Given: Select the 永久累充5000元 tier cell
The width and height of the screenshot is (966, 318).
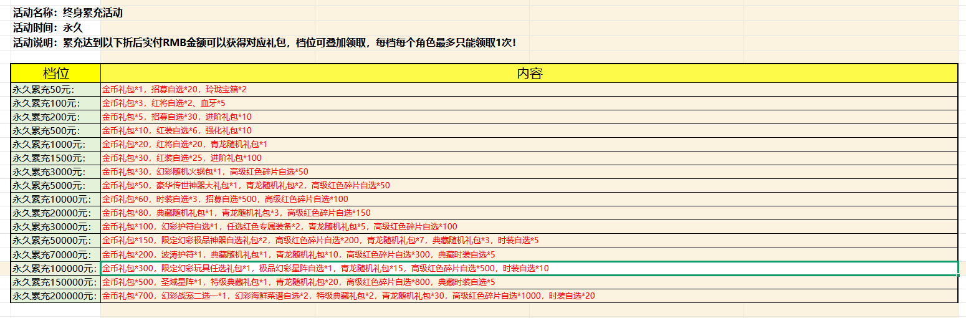Looking at the screenshot, I should 55,185.
